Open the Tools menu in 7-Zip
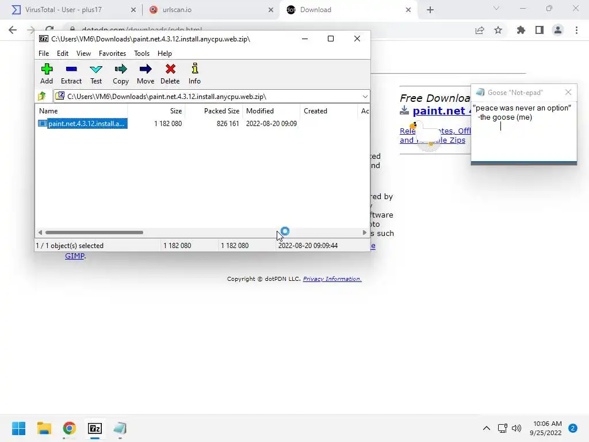Viewport: 589px width, 442px height. pyautogui.click(x=141, y=54)
